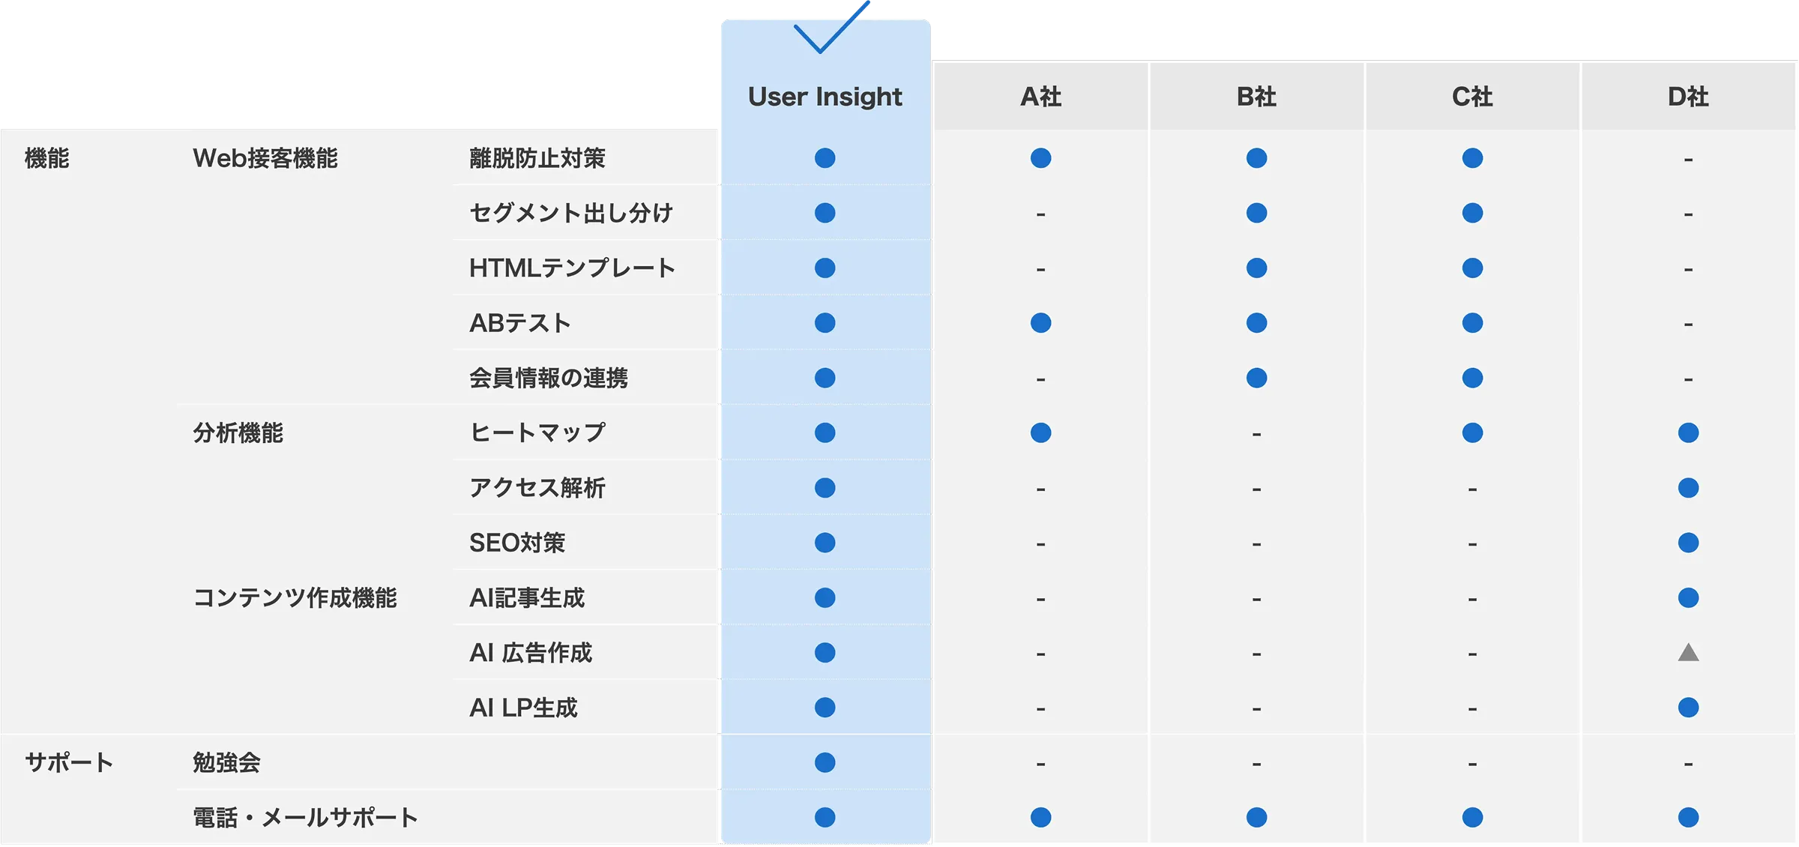
Task: Click A社's blue dot for 離脱防止対策
Action: pos(1040,158)
